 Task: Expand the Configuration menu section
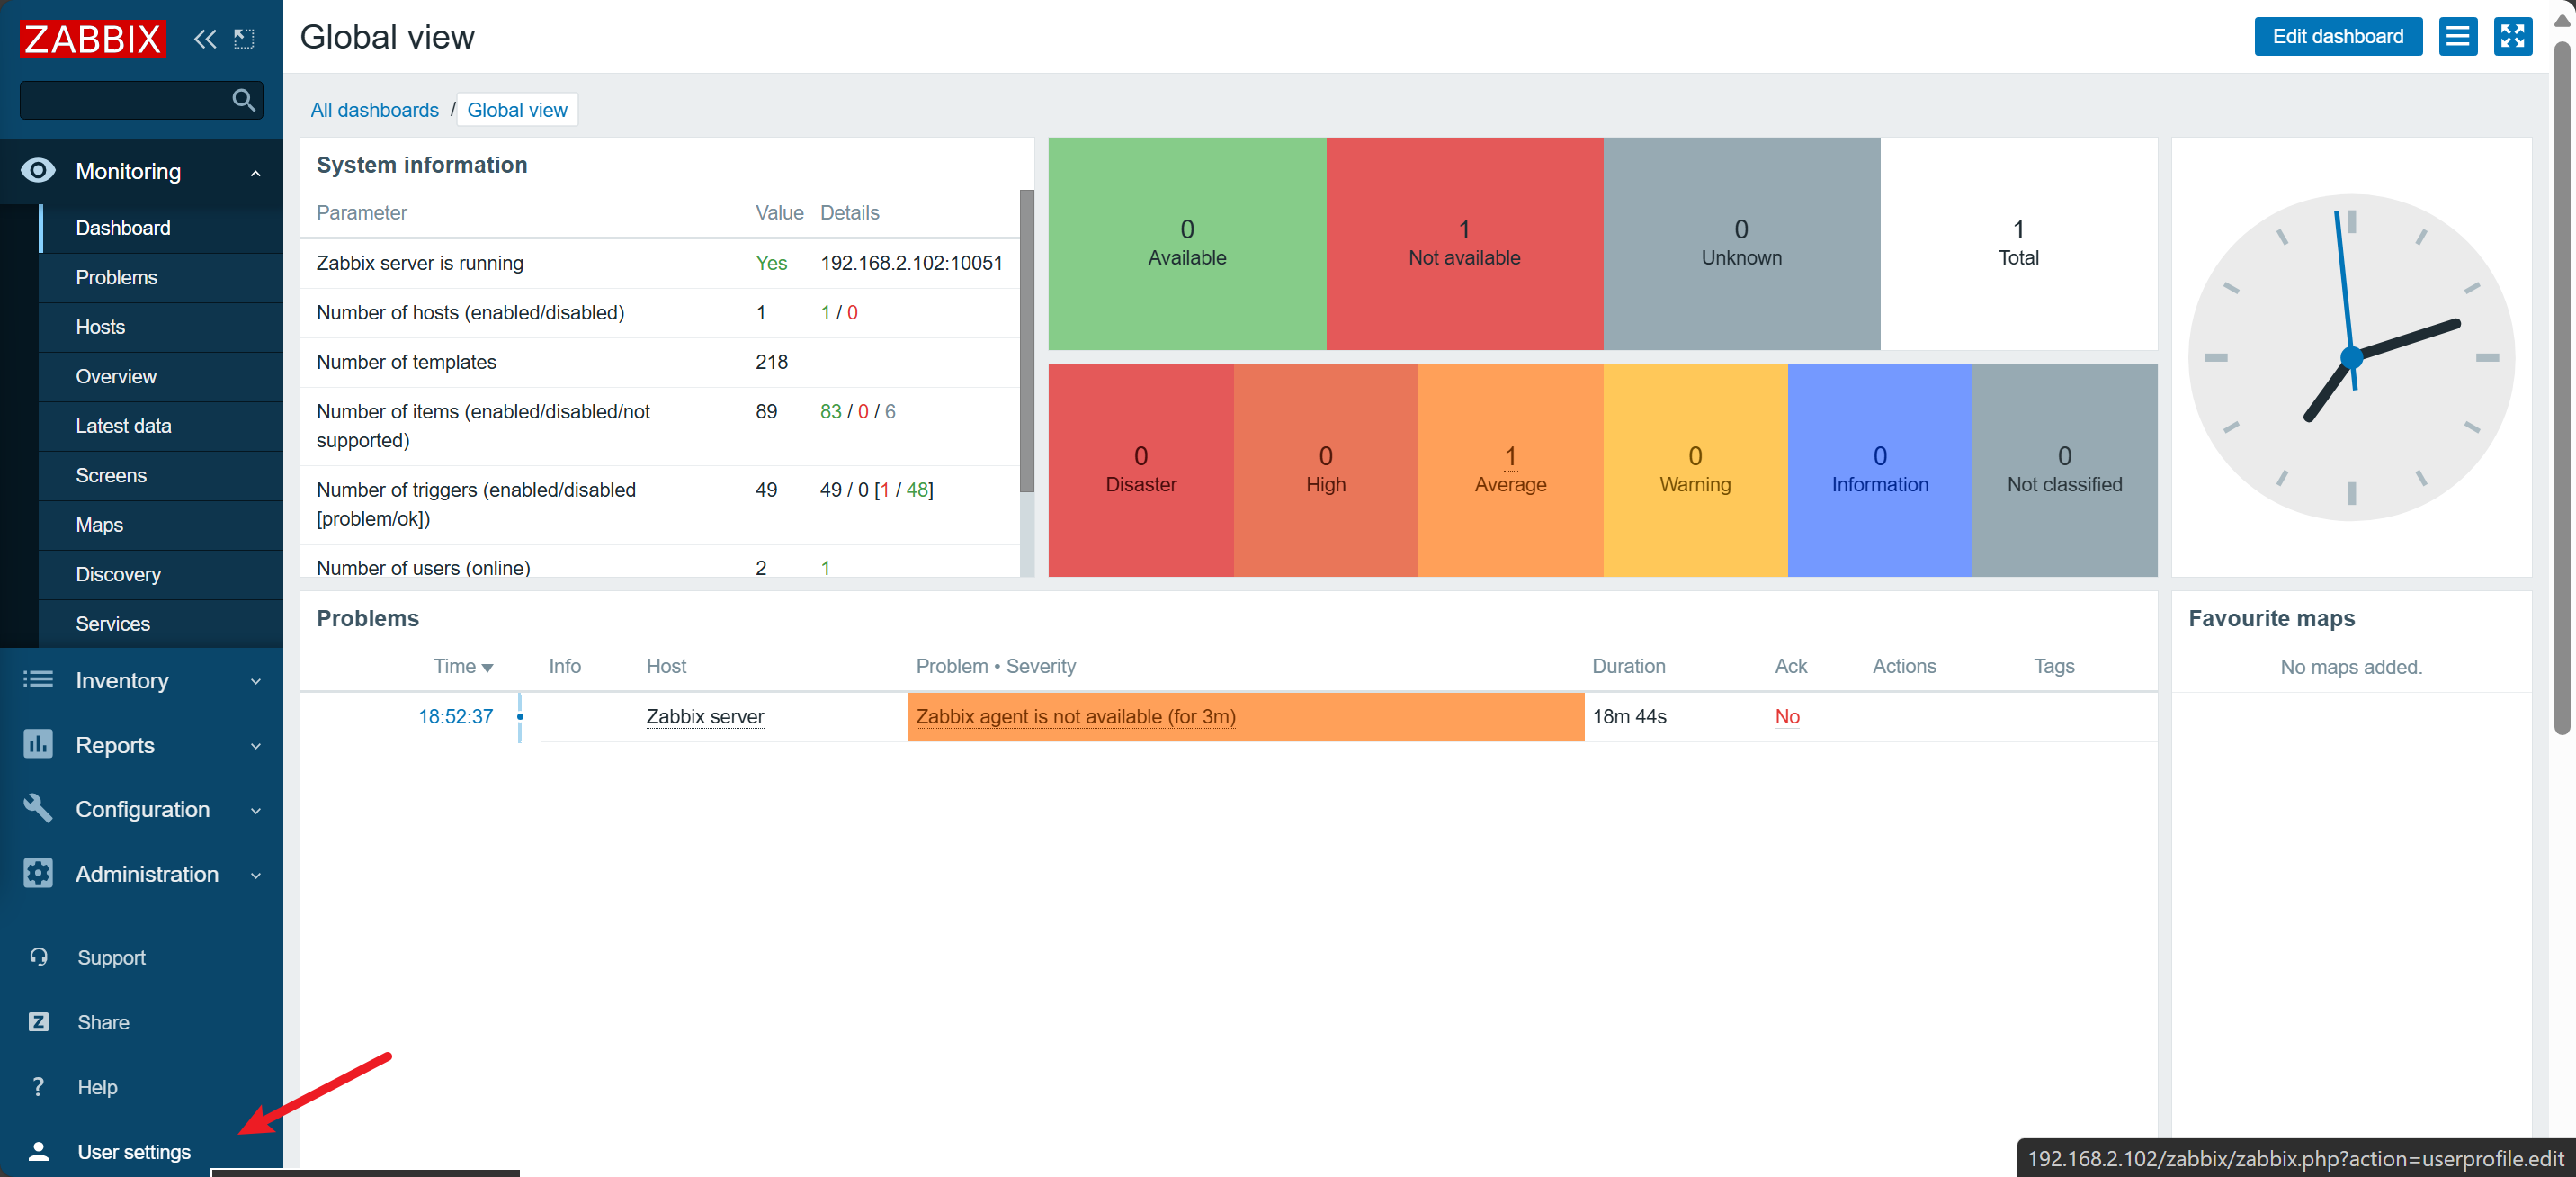click(x=256, y=811)
